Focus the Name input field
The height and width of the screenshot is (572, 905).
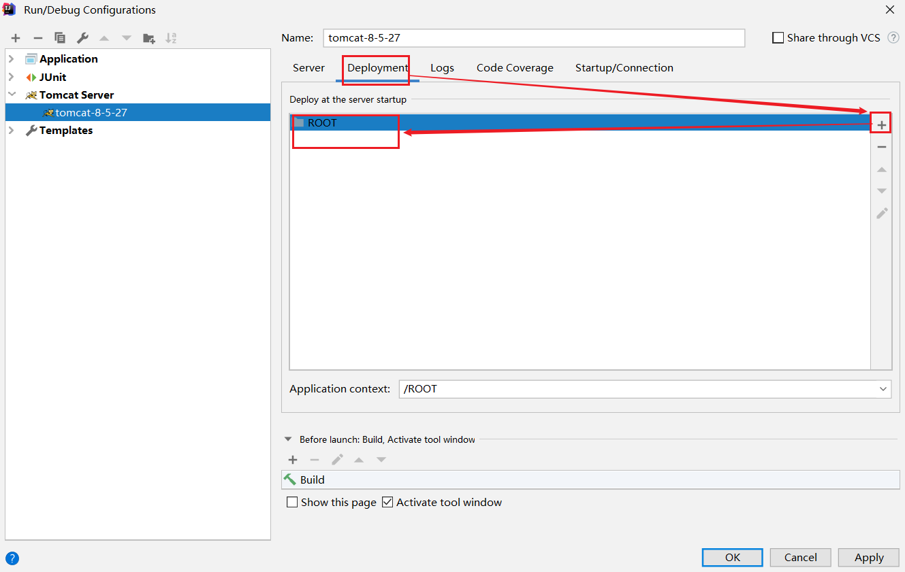(x=534, y=38)
